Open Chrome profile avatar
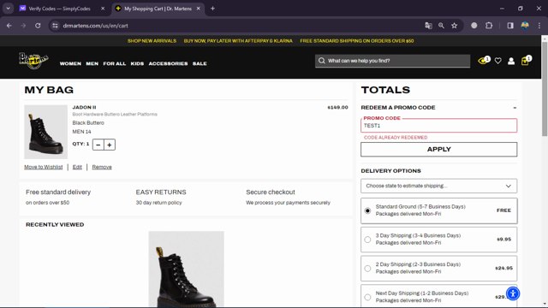 [525, 26]
